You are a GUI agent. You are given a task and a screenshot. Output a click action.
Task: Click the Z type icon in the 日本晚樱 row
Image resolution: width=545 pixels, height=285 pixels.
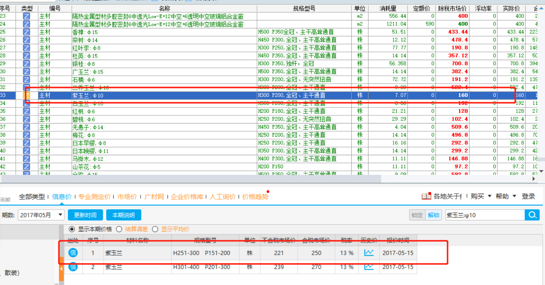pyautogui.click(x=27, y=151)
